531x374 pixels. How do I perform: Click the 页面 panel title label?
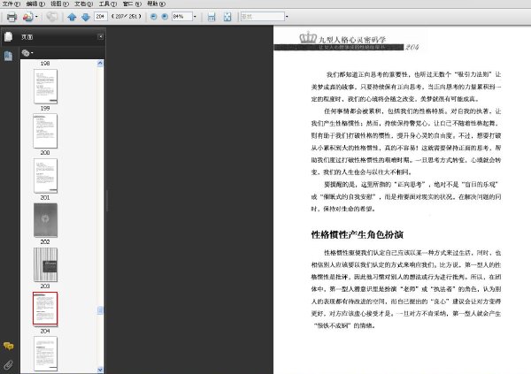(27, 37)
